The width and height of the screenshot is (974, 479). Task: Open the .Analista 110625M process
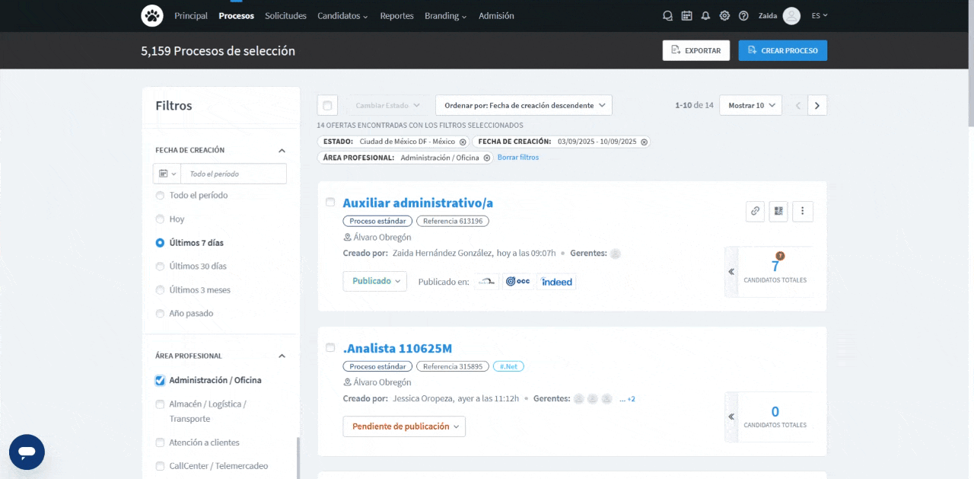click(x=397, y=348)
